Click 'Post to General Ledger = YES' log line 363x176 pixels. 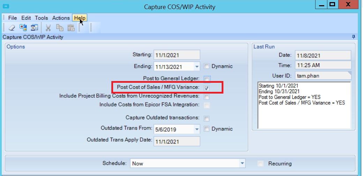(290, 97)
